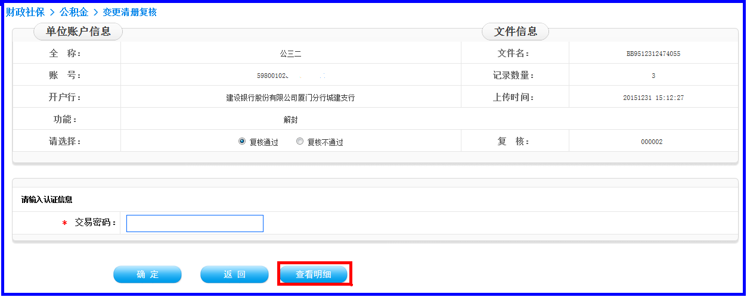Select the 复核通过 radio button
The image size is (747, 297).
point(242,142)
